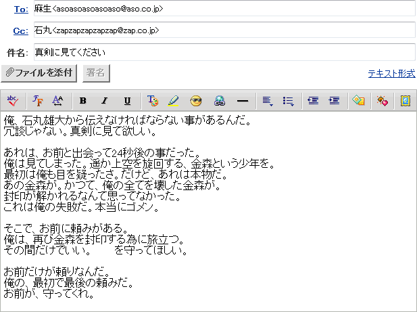
Task: Run the abc spell check tool
Action: (12, 101)
